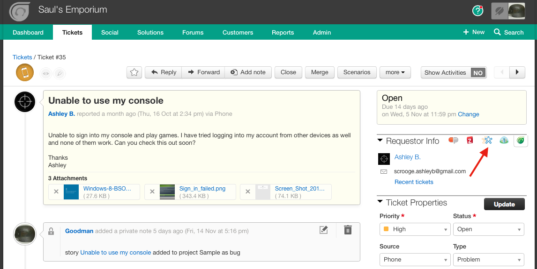Open the Reports tab
This screenshot has width=537, height=269.
click(x=283, y=32)
